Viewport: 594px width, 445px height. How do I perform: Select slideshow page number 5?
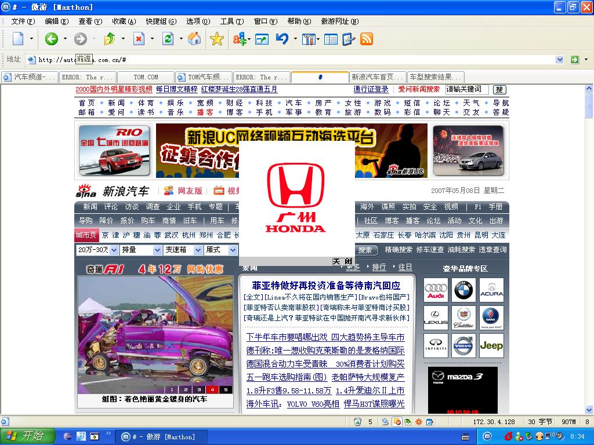(x=226, y=389)
